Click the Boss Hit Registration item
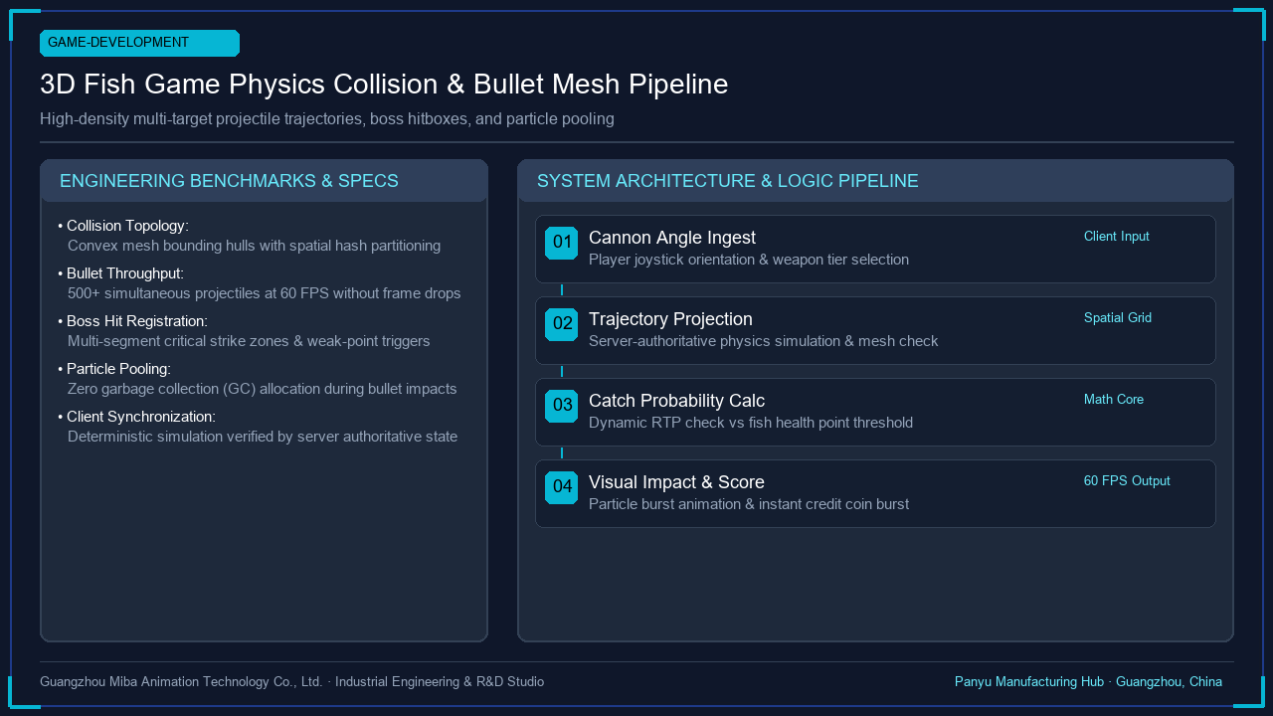The image size is (1273, 716). 245,331
